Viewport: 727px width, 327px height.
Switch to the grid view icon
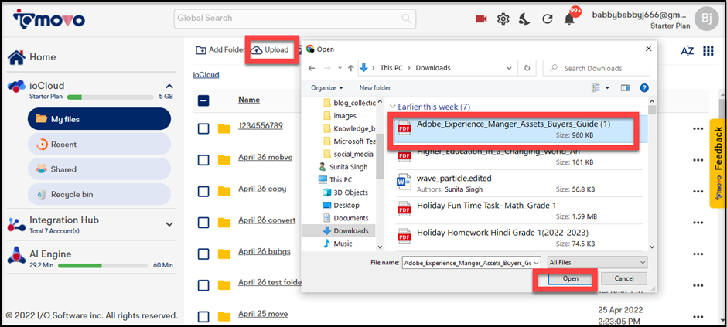[708, 51]
